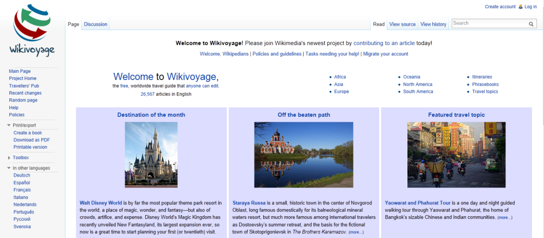Open the Yaowarat and Phahurat Tour link

(x=418, y=203)
